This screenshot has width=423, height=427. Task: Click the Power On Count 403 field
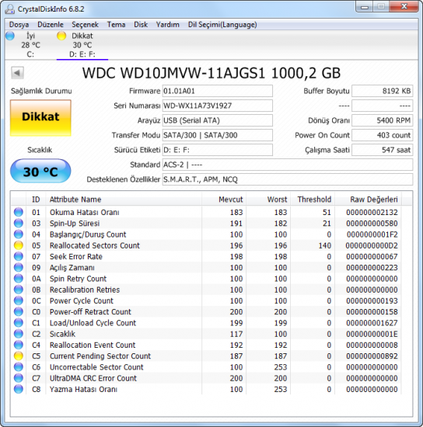click(382, 135)
